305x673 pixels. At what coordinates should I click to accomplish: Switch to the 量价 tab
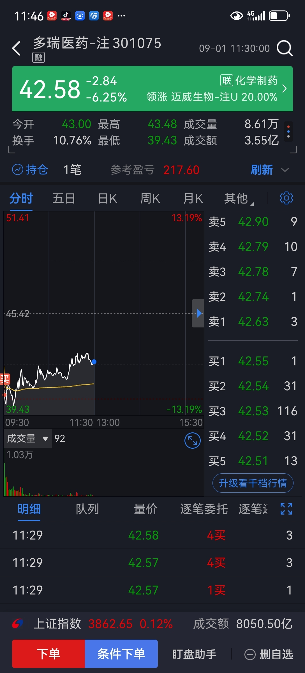(x=145, y=509)
